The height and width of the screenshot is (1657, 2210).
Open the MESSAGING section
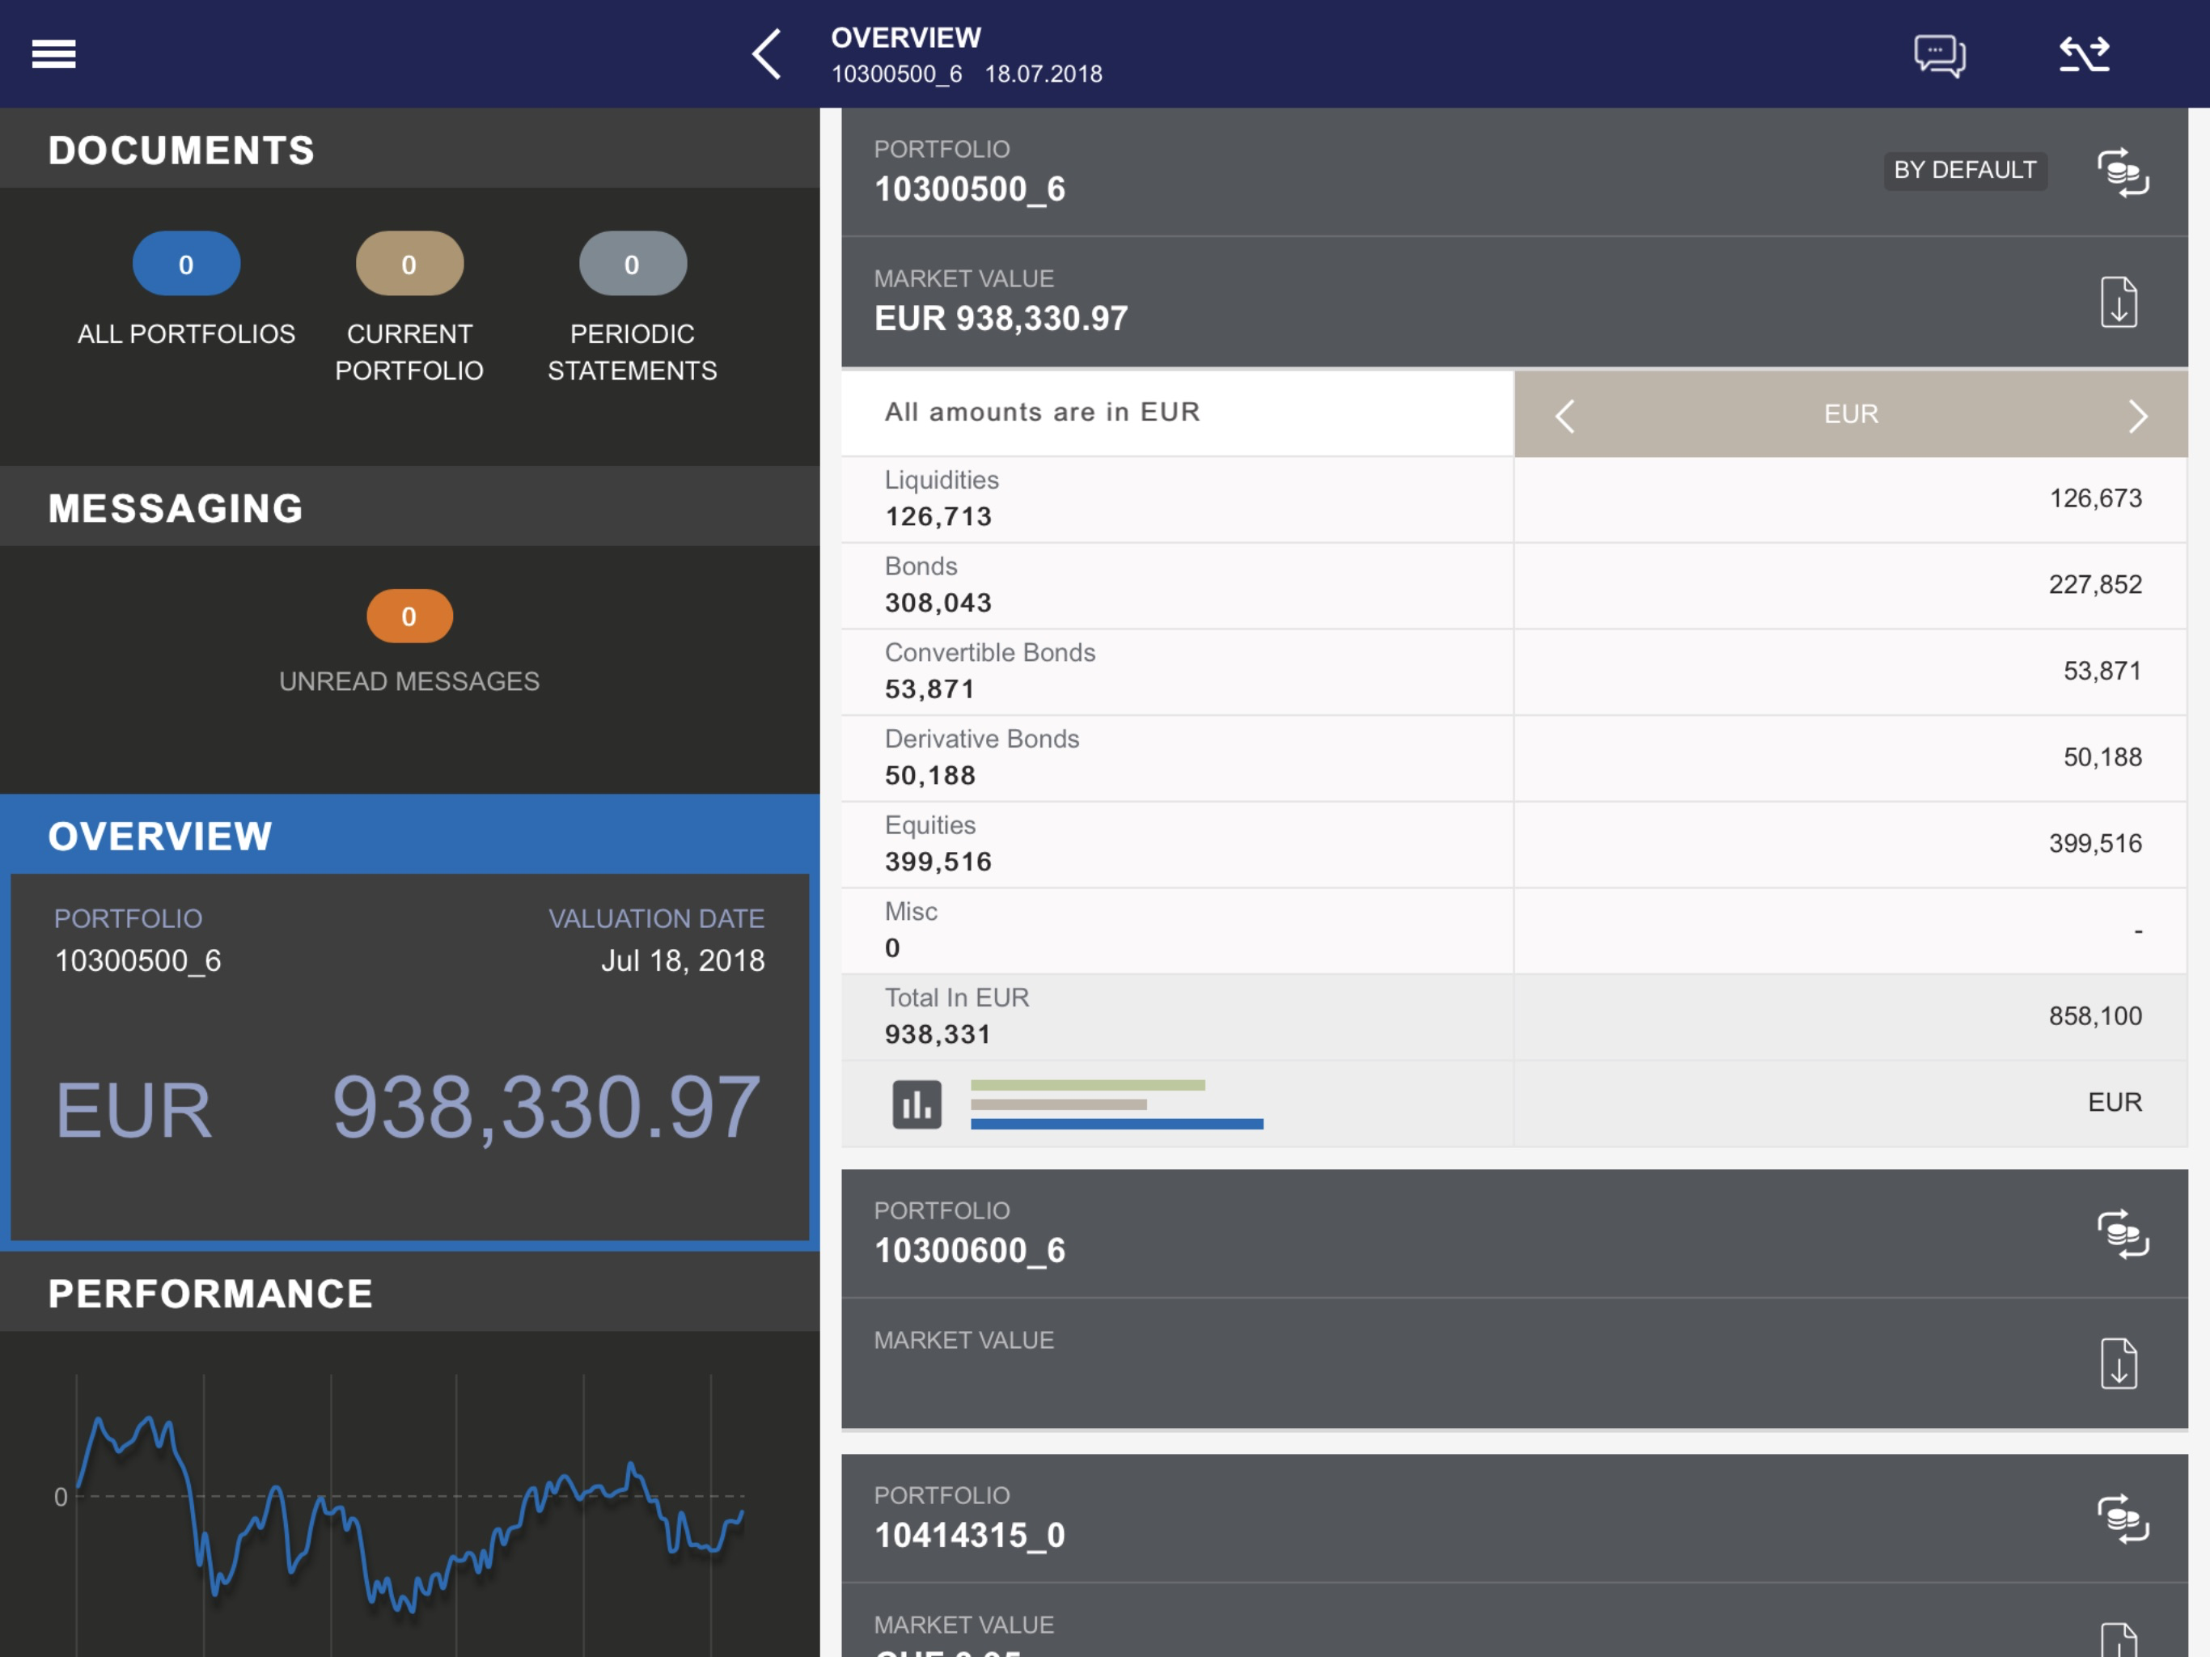click(x=409, y=506)
